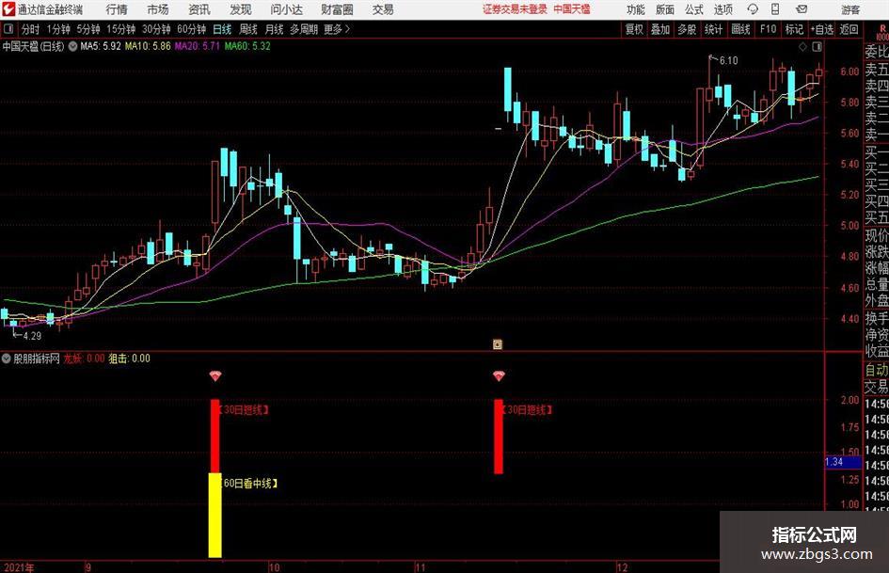Open settings circle beside 股朋指标网 indicator
Screen dimensions: 889x573
click(7, 358)
